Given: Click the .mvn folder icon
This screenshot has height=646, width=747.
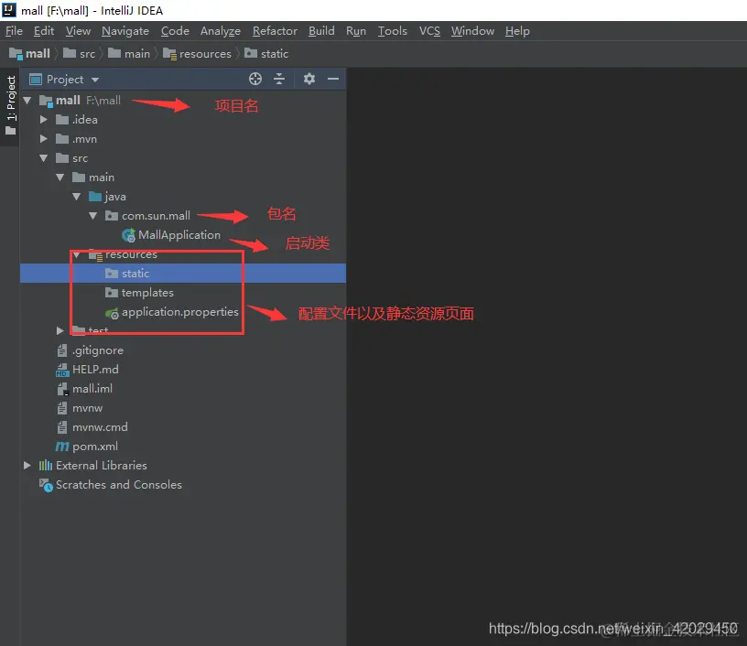Looking at the screenshot, I should coord(62,138).
